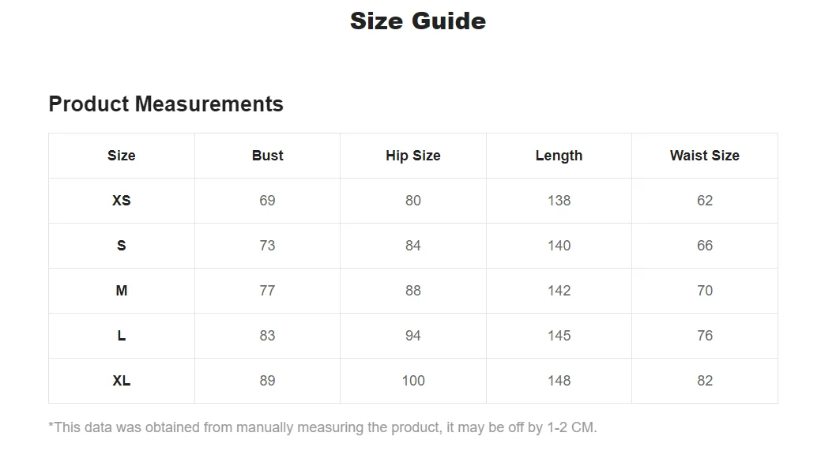Select the L size row label

pyautogui.click(x=122, y=336)
